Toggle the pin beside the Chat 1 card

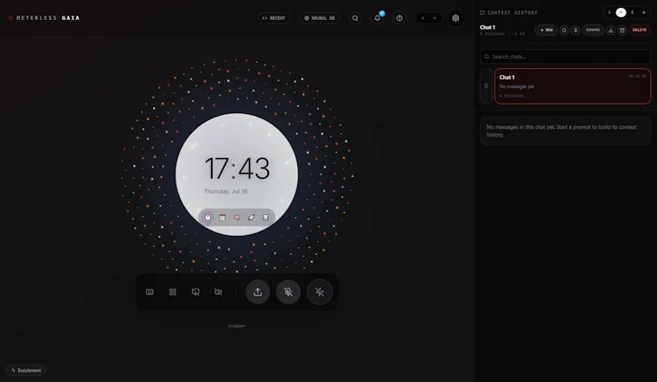(x=486, y=86)
